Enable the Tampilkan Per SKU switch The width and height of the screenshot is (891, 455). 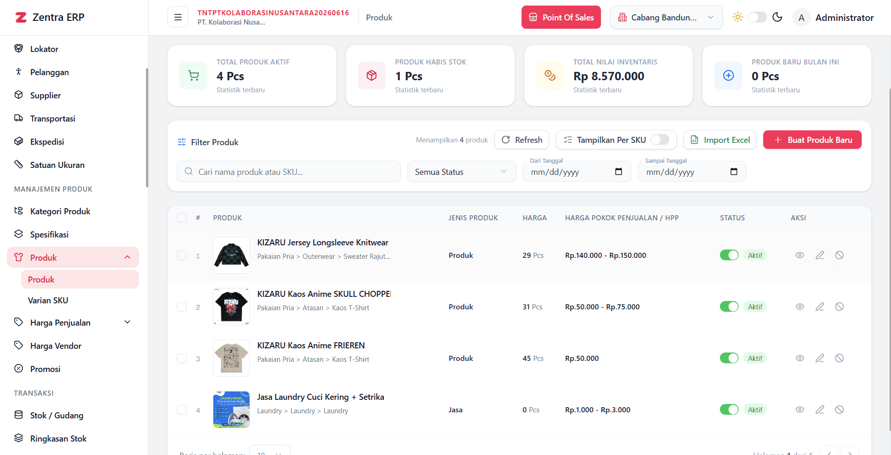(660, 140)
